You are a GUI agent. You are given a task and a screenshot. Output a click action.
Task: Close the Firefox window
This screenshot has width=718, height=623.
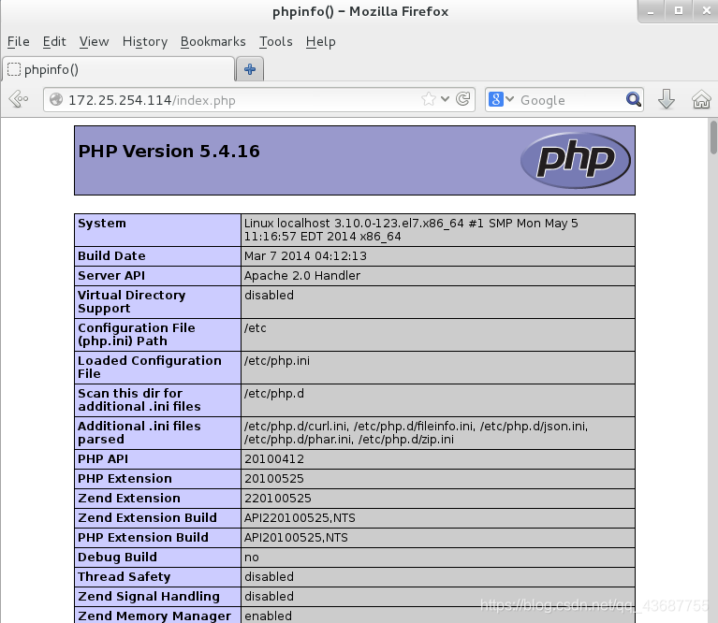[x=706, y=11]
